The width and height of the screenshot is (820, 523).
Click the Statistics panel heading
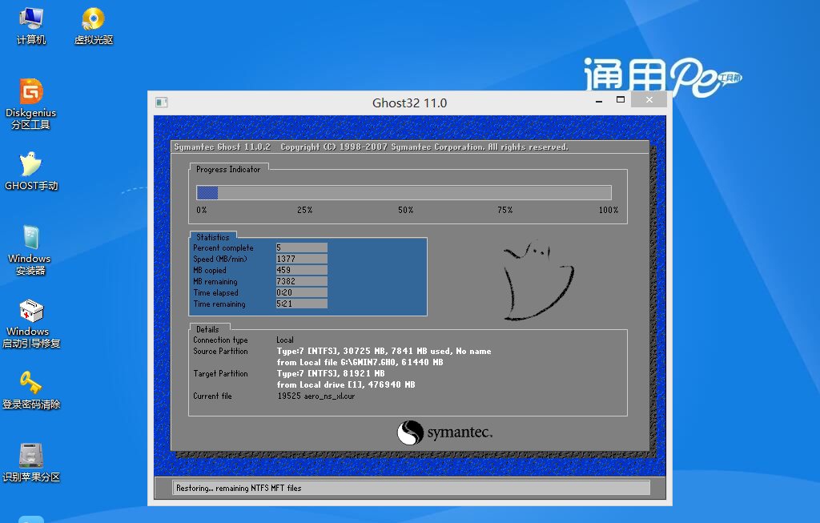point(213,237)
